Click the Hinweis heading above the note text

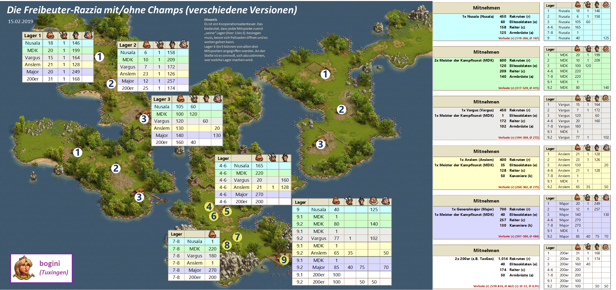(211, 20)
